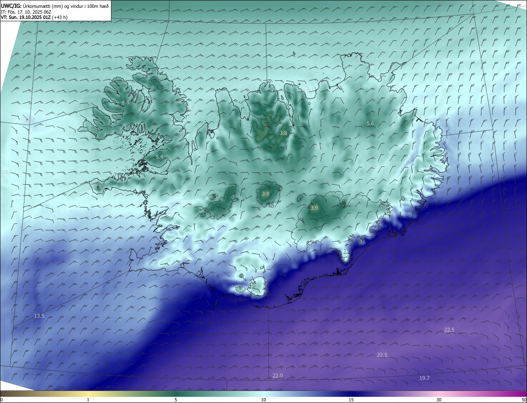This screenshot has height=403, width=527.
Task: Click the 3.9 value on the glacier
Action: coord(314,208)
